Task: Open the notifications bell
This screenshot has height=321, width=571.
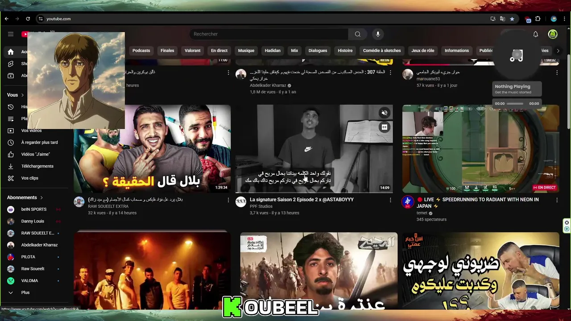Action: [535, 34]
